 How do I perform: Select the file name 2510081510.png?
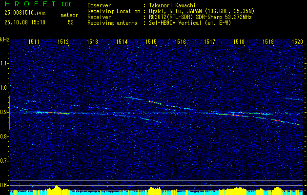[x=25, y=13]
